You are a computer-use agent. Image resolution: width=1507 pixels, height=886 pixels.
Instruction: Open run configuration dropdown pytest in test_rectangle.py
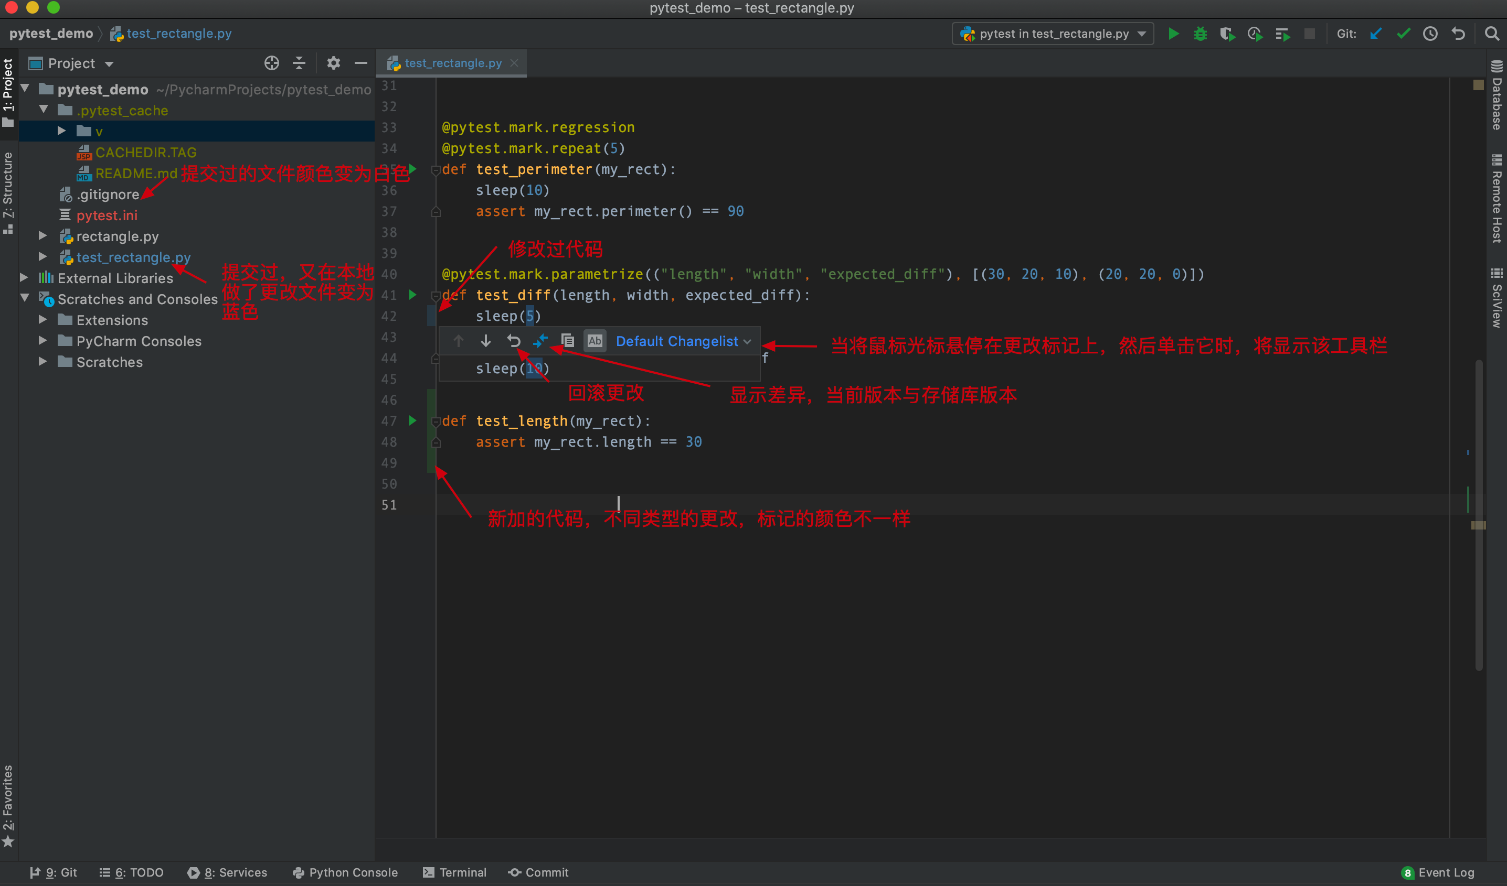coord(1053,34)
